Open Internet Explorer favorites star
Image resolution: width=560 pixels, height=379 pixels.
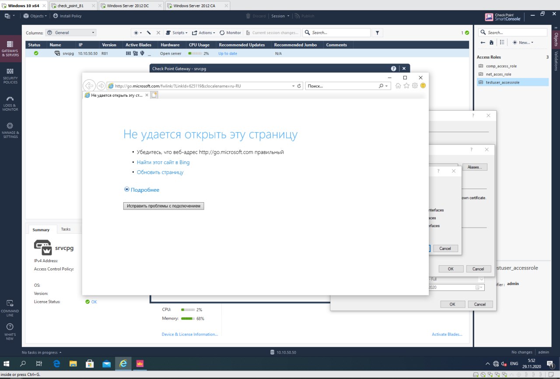click(406, 86)
